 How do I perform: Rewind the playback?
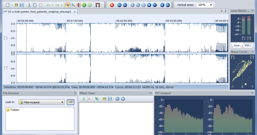tap(125, 5)
